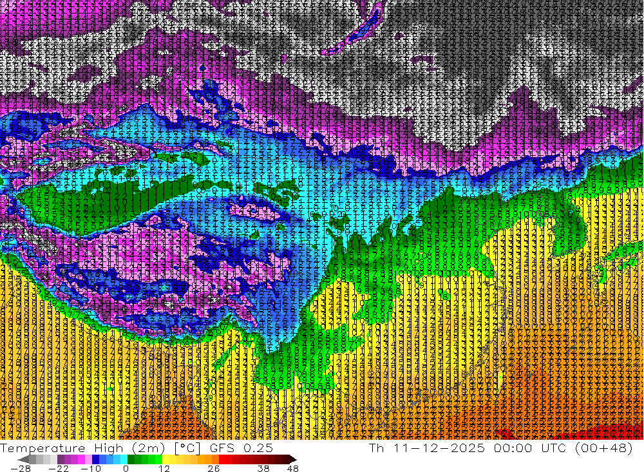Pick the dark blue legend swatch above -10
This screenshot has width=644, height=472.
(96, 460)
